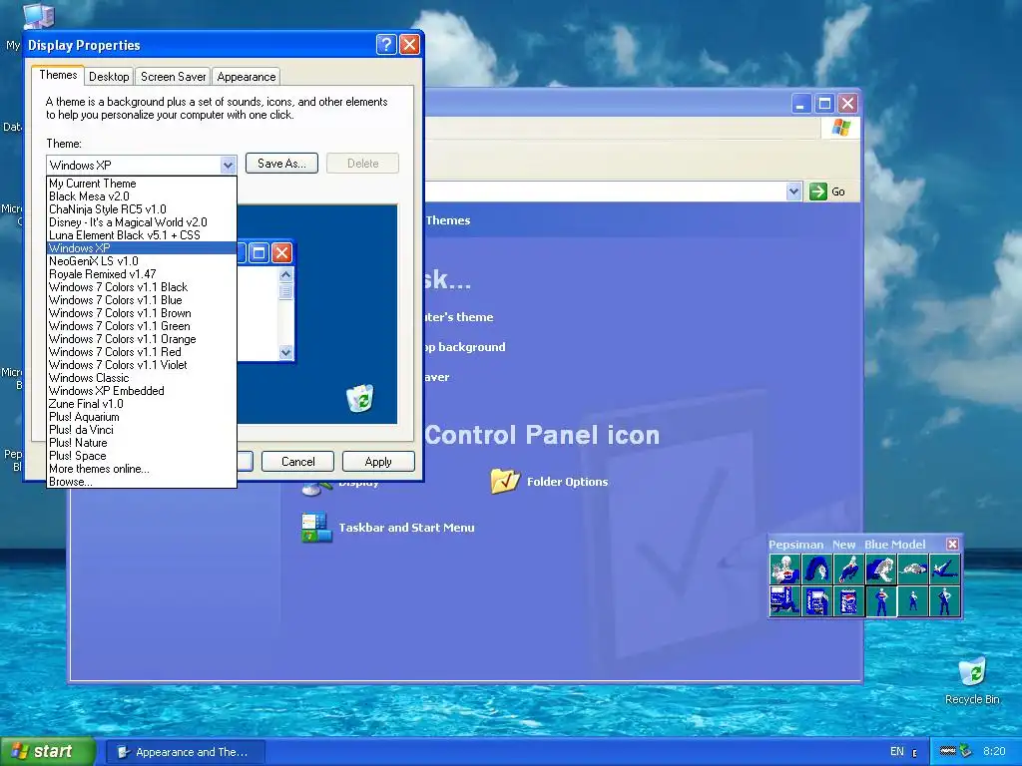Choose Black Mesa v2.0 theme
1022x766 pixels.
(142, 196)
